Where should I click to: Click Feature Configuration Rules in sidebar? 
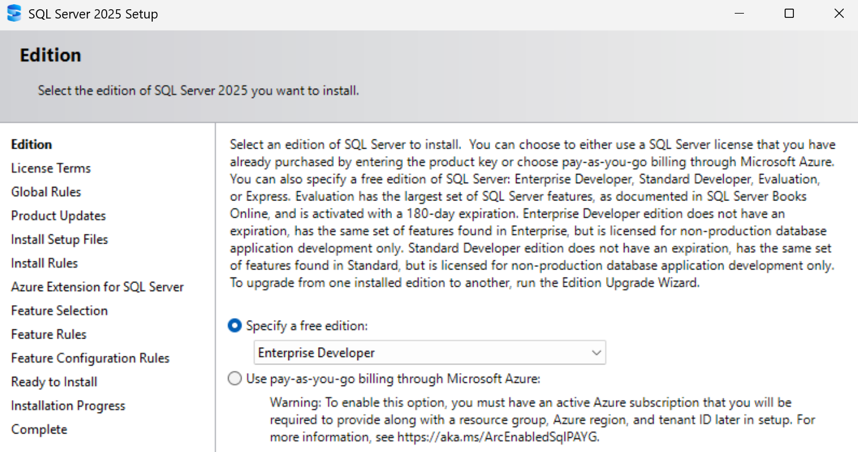(x=90, y=358)
